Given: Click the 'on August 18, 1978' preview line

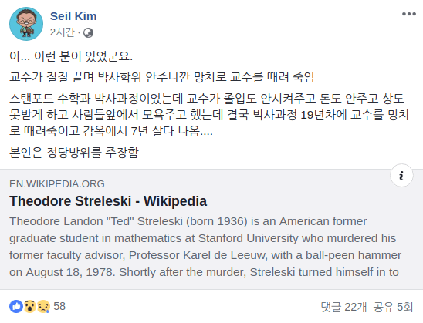Looking at the screenshot, I should (204, 272).
